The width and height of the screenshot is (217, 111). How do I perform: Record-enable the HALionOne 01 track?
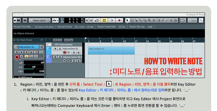click(x=64, y=52)
